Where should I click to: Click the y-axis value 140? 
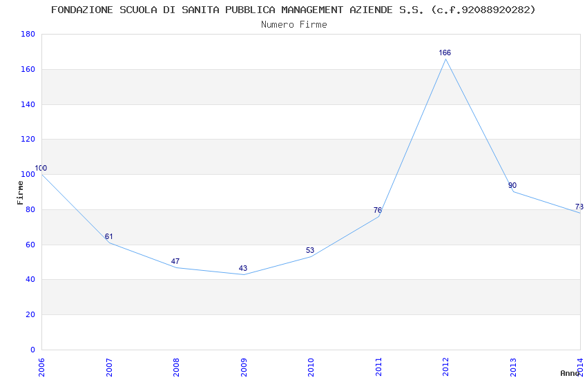point(28,104)
